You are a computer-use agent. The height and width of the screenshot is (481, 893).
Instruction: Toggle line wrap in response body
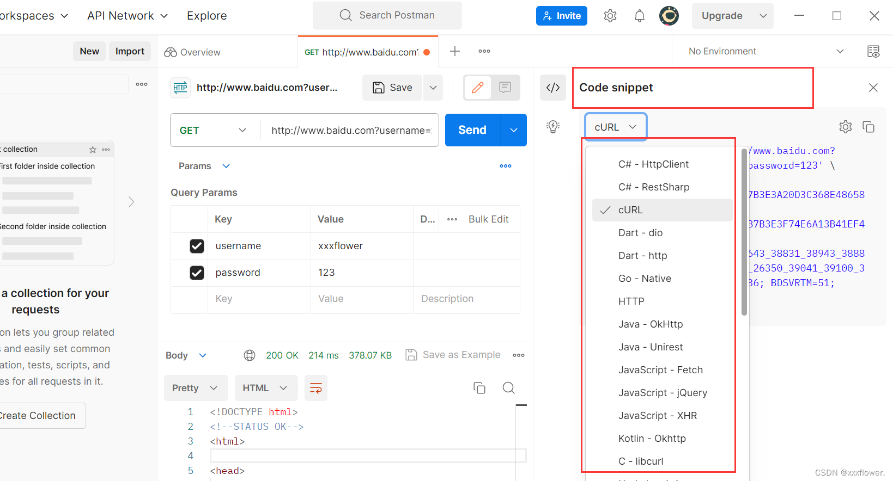pyautogui.click(x=316, y=388)
